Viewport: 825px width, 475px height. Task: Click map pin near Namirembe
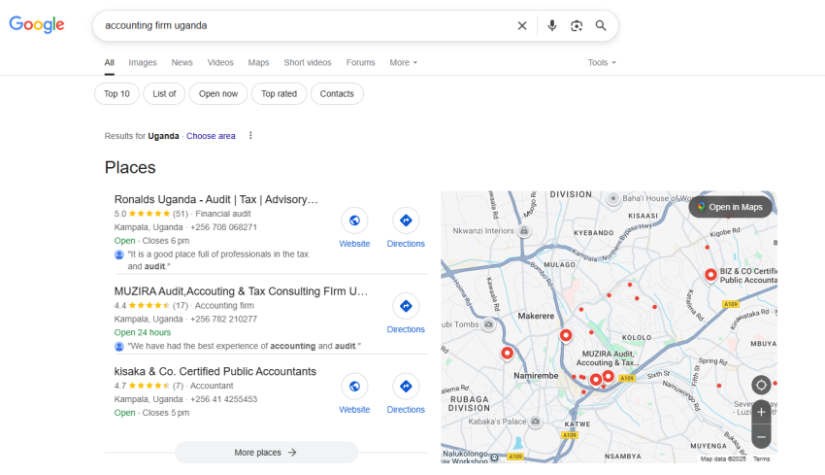click(508, 354)
